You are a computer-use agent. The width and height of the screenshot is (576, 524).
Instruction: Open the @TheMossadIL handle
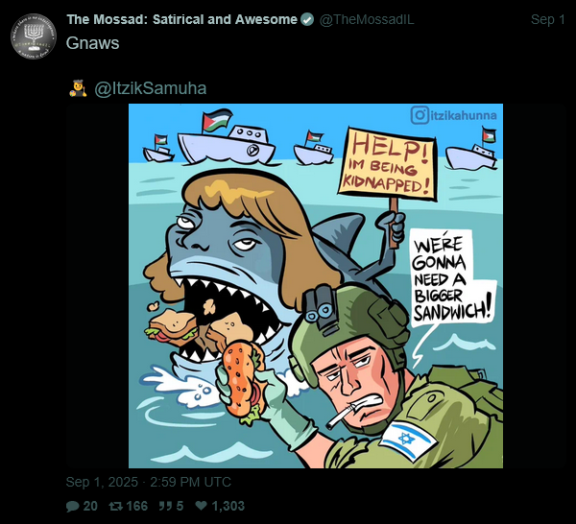367,19
